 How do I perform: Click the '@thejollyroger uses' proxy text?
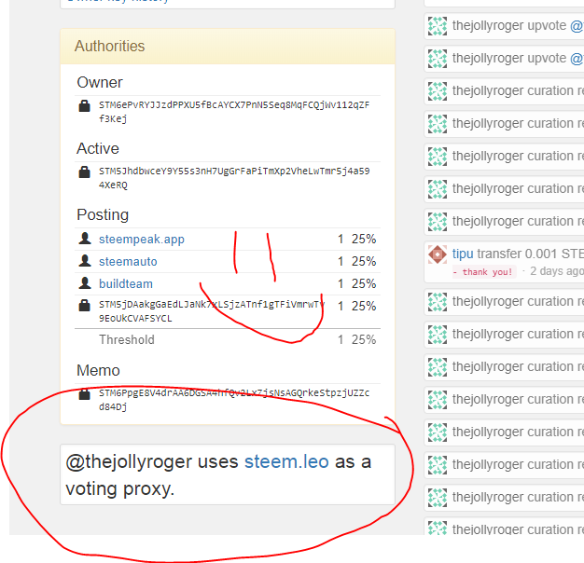tap(152, 461)
